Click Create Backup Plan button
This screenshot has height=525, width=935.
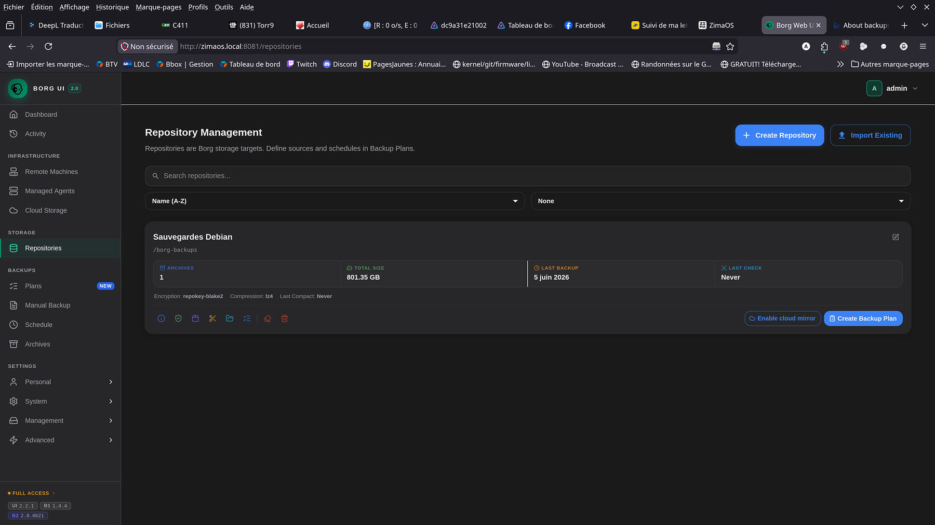pos(863,319)
